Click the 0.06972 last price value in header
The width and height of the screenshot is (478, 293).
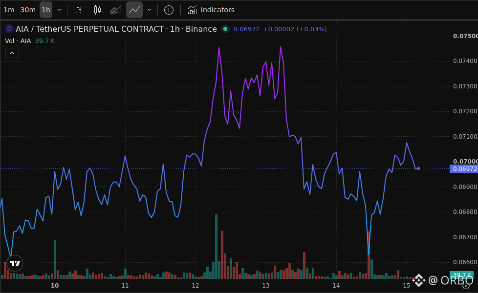pos(247,29)
